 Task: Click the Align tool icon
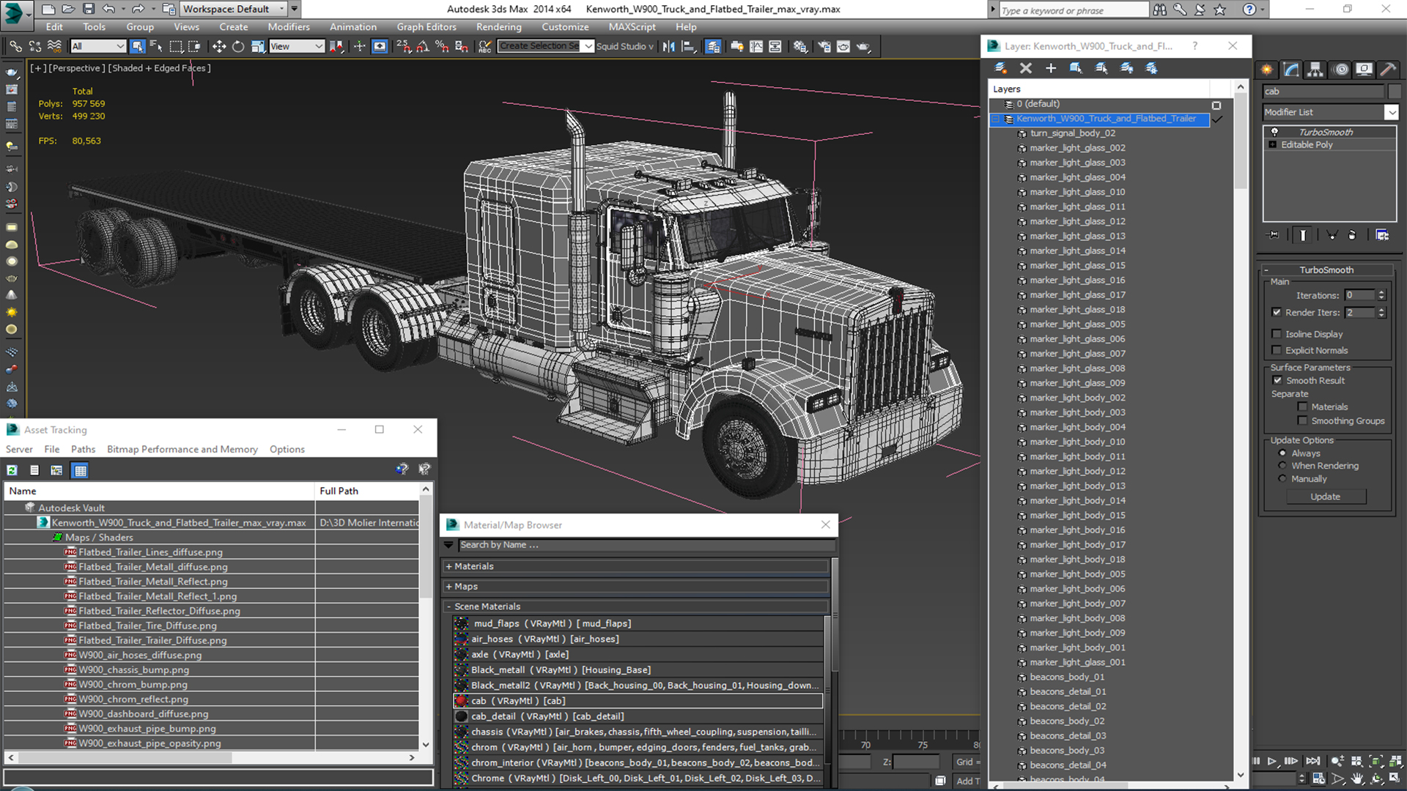click(x=688, y=46)
